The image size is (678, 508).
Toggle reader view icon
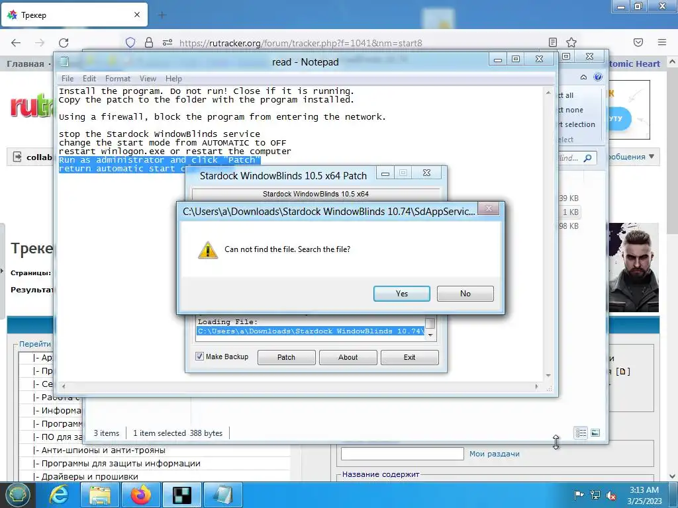[553, 42]
